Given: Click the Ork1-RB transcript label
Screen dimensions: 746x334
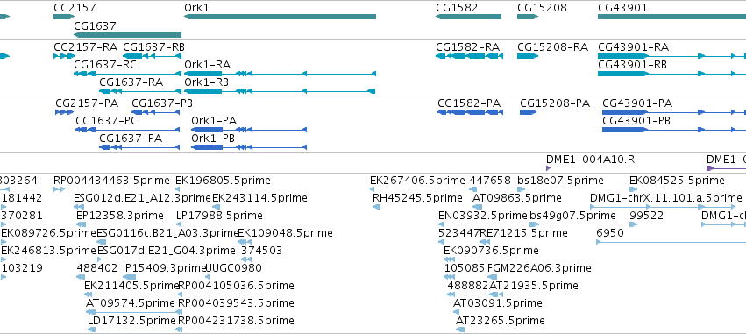Looking at the screenshot, I should point(207,82).
